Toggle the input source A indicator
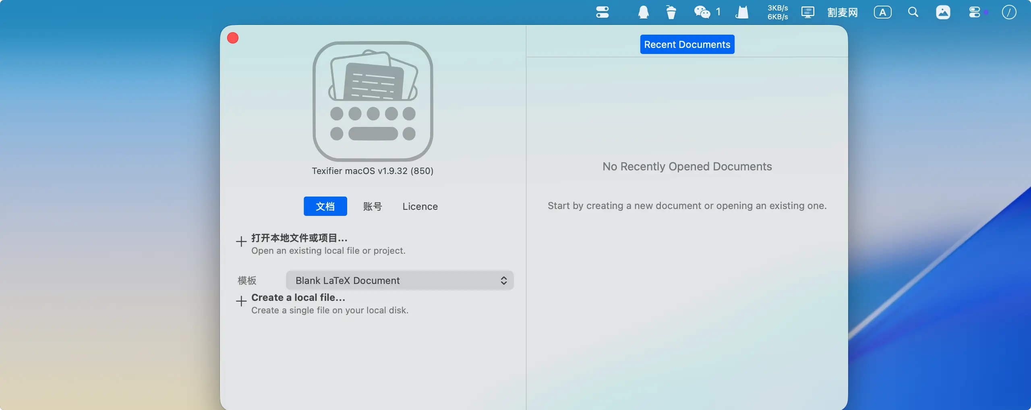Image resolution: width=1031 pixels, height=410 pixels. point(882,12)
